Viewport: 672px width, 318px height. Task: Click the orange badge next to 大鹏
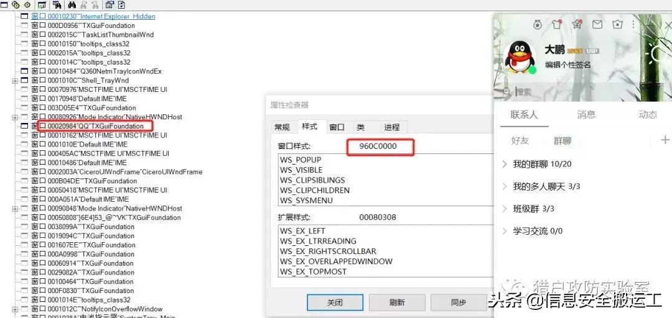click(x=575, y=51)
